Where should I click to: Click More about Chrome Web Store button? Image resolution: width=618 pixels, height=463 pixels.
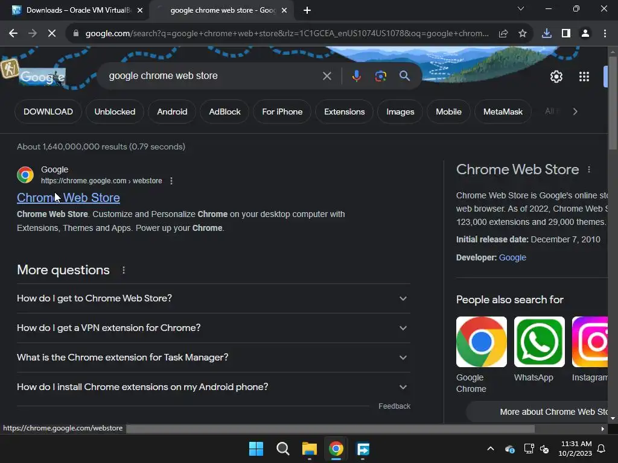(538, 412)
